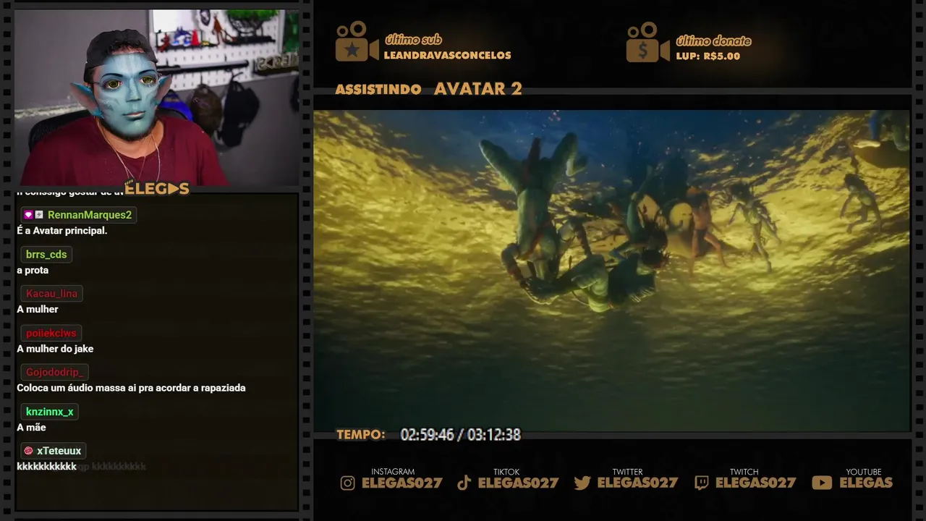This screenshot has width=926, height=521.
Task: Click the último donate camera dollar icon
Action: [x=647, y=42]
